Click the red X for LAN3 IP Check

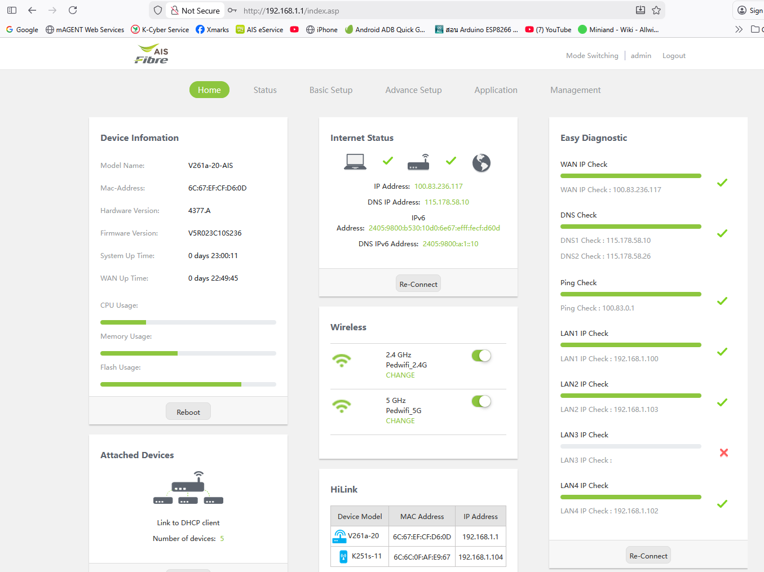click(724, 453)
